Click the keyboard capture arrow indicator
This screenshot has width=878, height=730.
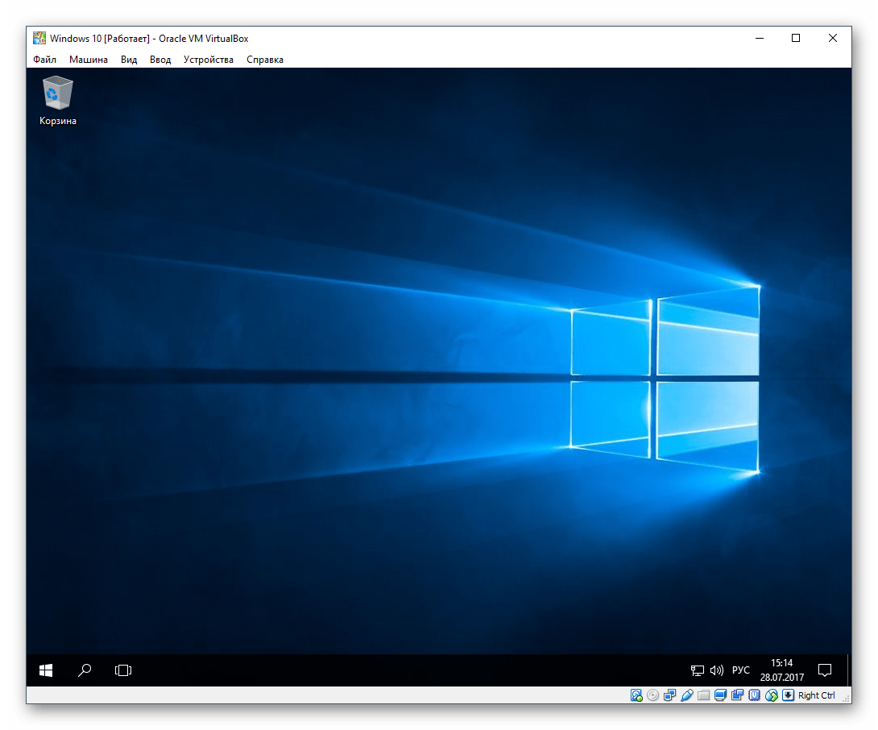789,695
